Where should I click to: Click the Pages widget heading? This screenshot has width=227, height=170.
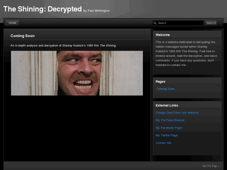click(x=160, y=82)
